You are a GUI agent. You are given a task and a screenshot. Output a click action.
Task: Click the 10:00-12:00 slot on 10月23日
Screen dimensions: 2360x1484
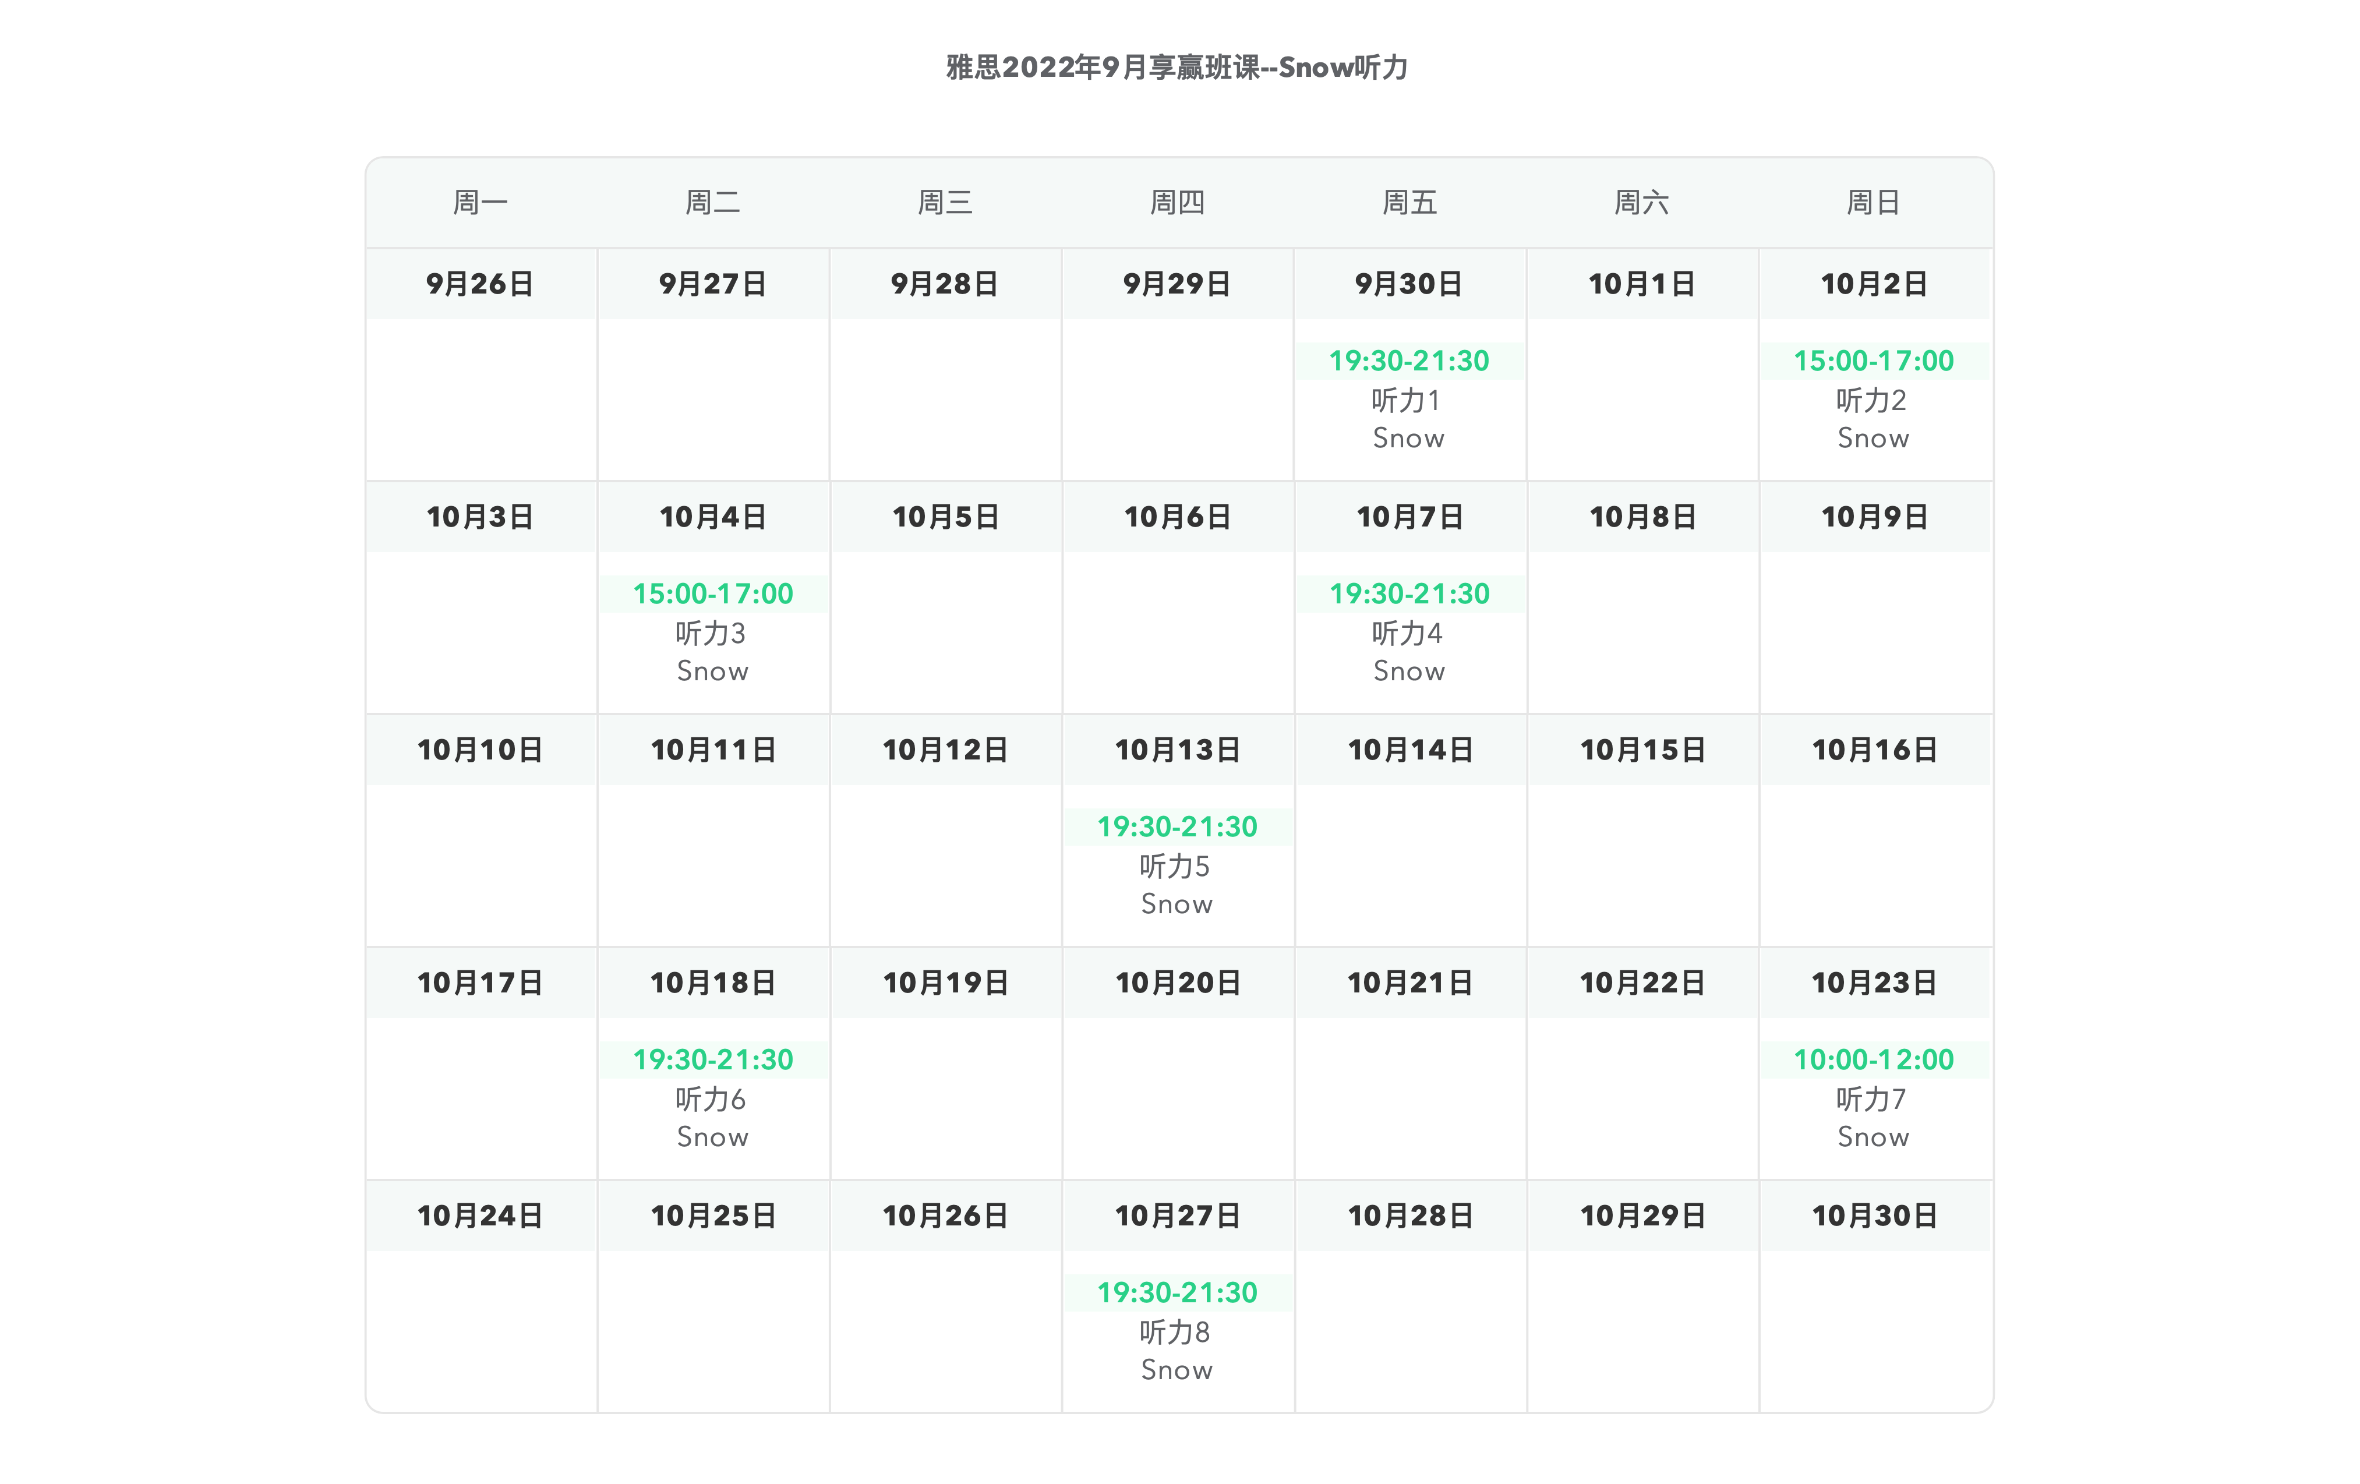point(1873,1059)
